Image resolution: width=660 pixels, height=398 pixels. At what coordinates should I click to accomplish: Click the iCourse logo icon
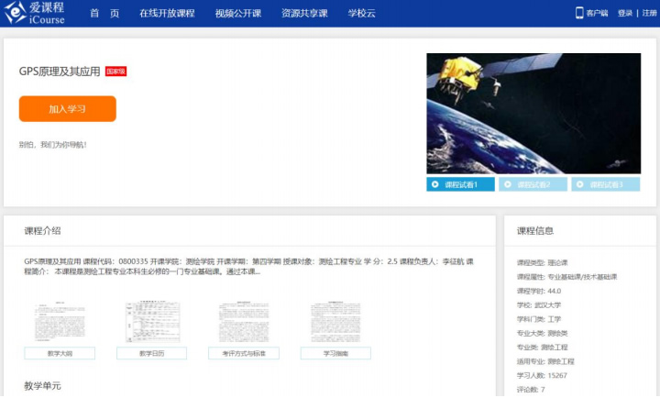point(16,13)
